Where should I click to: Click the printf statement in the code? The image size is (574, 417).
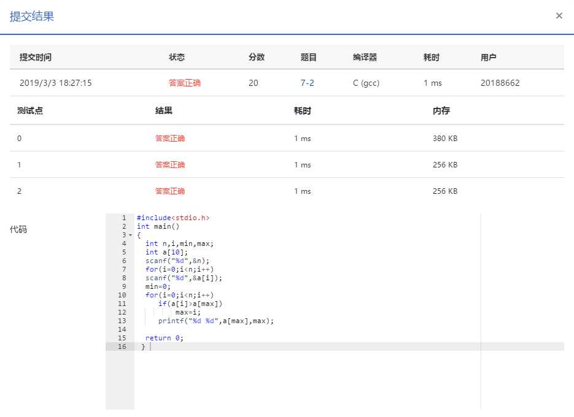[x=215, y=321]
